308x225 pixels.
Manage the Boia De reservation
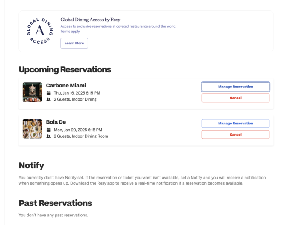(236, 124)
